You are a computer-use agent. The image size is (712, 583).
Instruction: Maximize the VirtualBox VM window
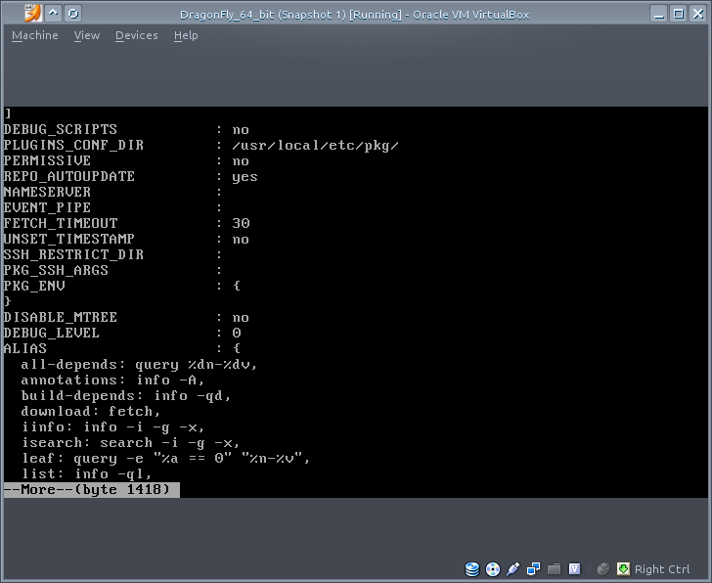tap(677, 14)
